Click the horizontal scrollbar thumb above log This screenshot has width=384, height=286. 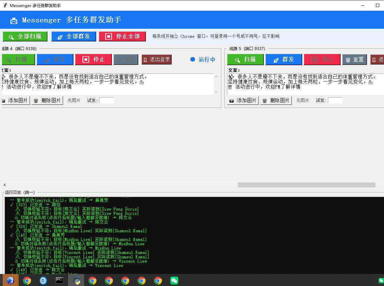[307, 185]
